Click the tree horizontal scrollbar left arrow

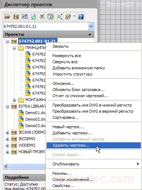pos(6,166)
